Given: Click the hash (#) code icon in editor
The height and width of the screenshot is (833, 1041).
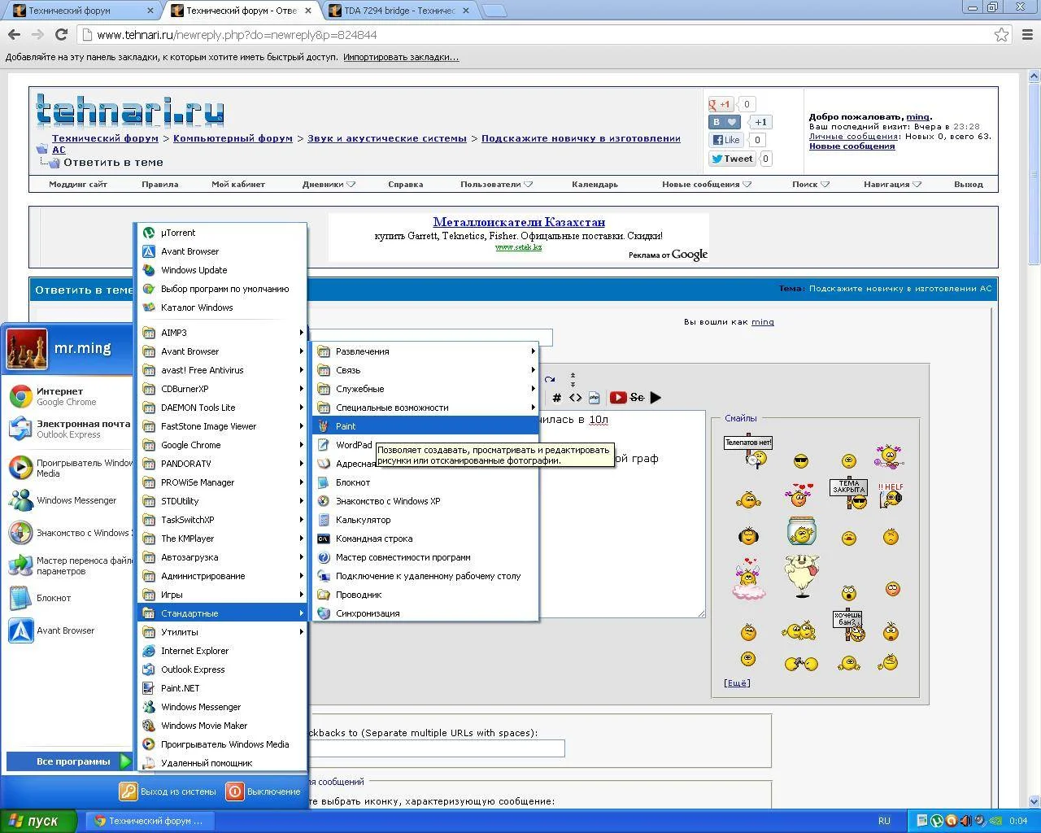Looking at the screenshot, I should [x=556, y=398].
